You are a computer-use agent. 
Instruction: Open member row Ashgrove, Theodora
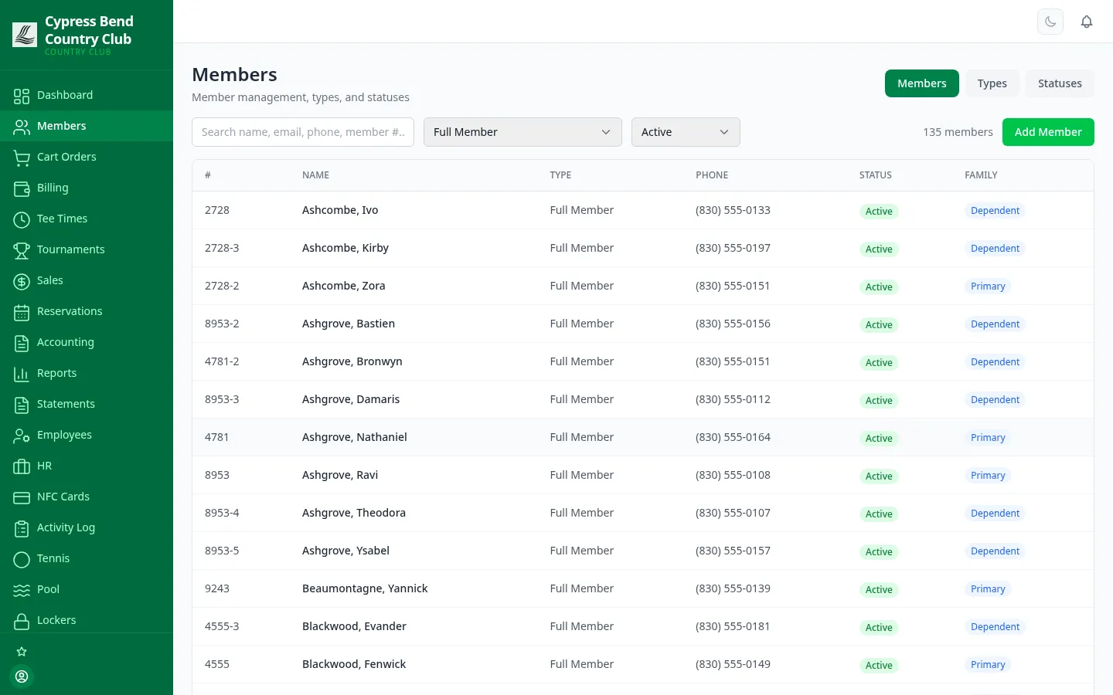coord(643,513)
